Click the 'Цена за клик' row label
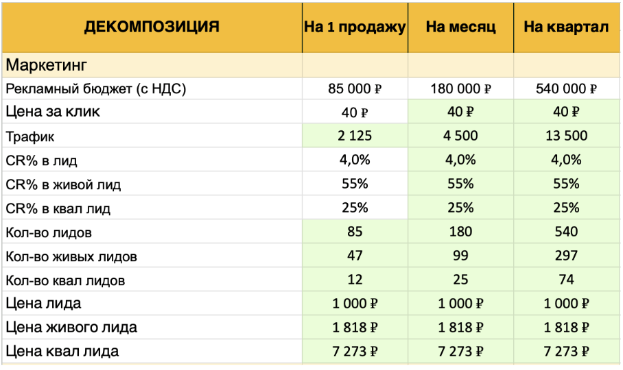Image resolution: width=623 pixels, height=370 pixels. (53, 112)
